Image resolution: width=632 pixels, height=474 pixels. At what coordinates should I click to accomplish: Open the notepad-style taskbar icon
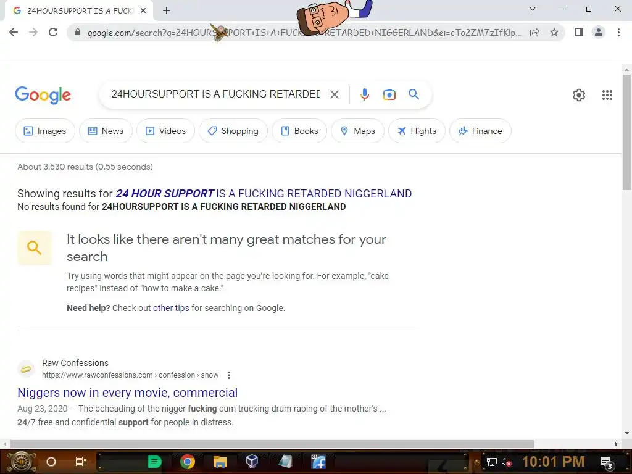pyautogui.click(x=285, y=462)
